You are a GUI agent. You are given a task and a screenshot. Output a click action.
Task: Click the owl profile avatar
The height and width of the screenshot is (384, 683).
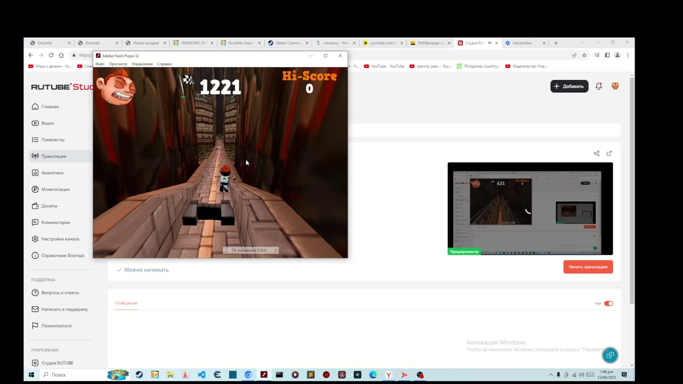pos(615,86)
